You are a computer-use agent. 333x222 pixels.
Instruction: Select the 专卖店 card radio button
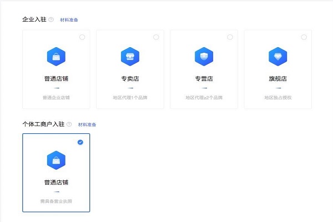[156, 37]
